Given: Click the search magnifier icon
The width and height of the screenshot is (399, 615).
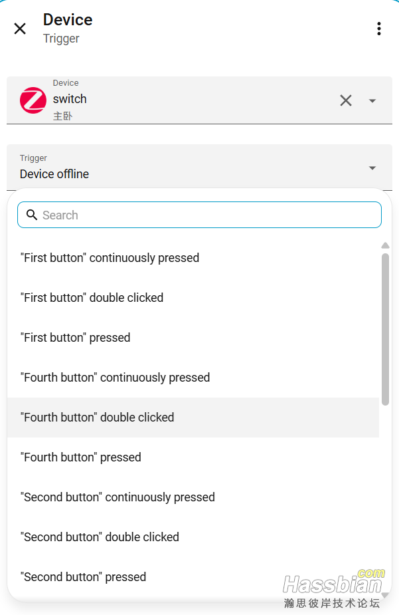Looking at the screenshot, I should pyautogui.click(x=32, y=215).
